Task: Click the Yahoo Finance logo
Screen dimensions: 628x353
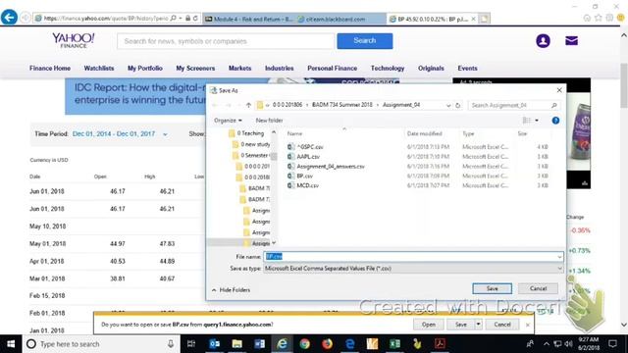Action: pyautogui.click(x=74, y=41)
